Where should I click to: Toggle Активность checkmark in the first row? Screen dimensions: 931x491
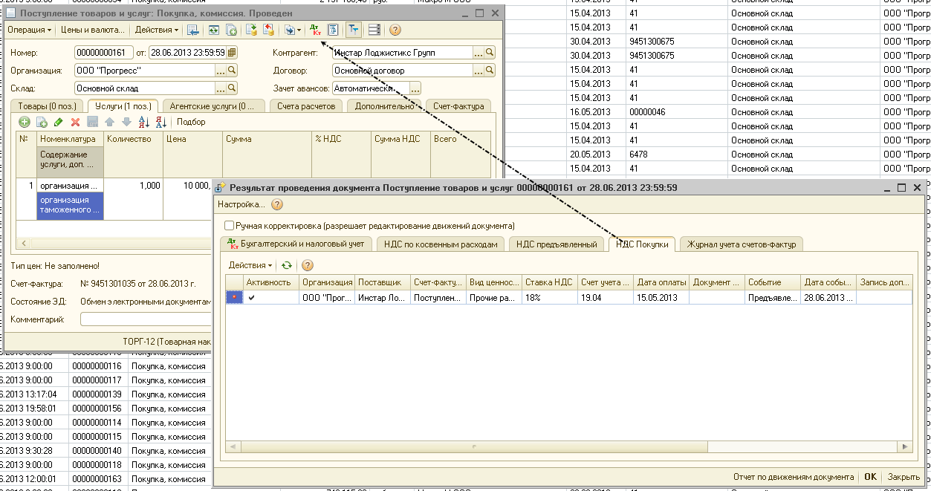252,297
